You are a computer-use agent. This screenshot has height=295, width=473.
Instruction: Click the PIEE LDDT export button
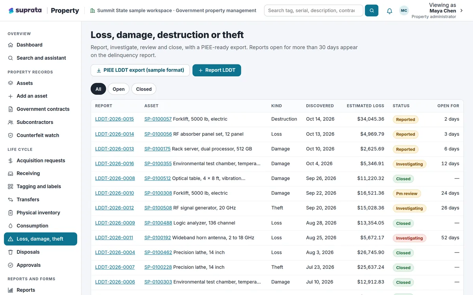(x=140, y=70)
